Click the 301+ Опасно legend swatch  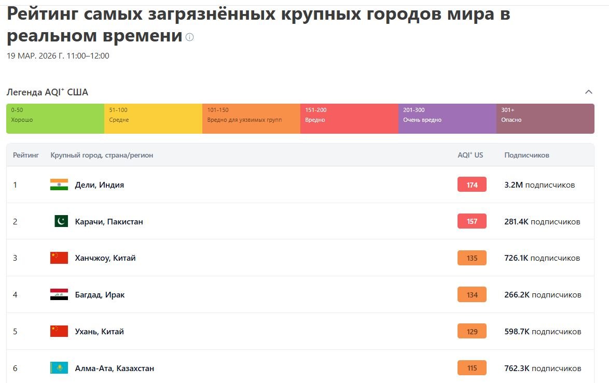[x=545, y=119]
